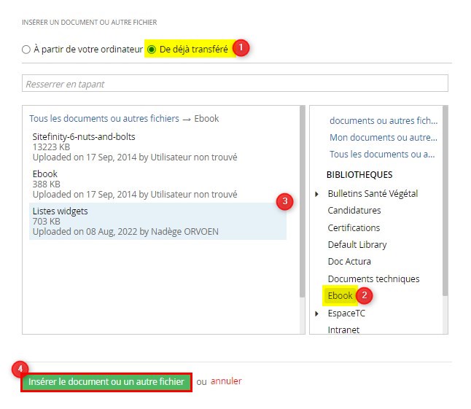Click the "annuler" link

coord(226,381)
